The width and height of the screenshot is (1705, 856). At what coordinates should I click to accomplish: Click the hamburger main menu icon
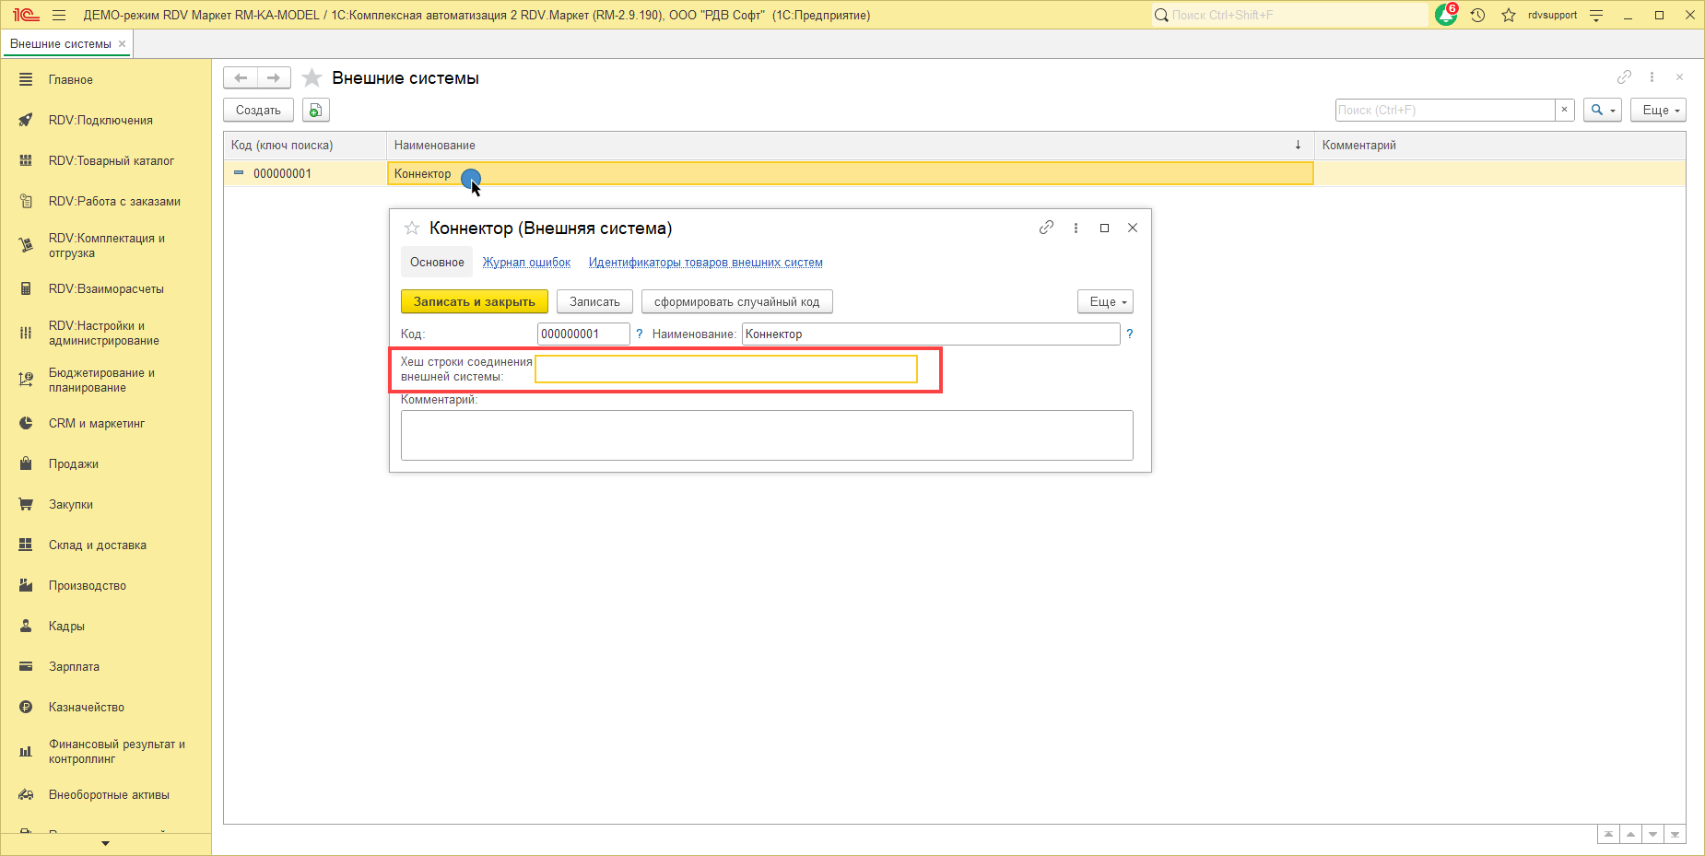pos(59,16)
